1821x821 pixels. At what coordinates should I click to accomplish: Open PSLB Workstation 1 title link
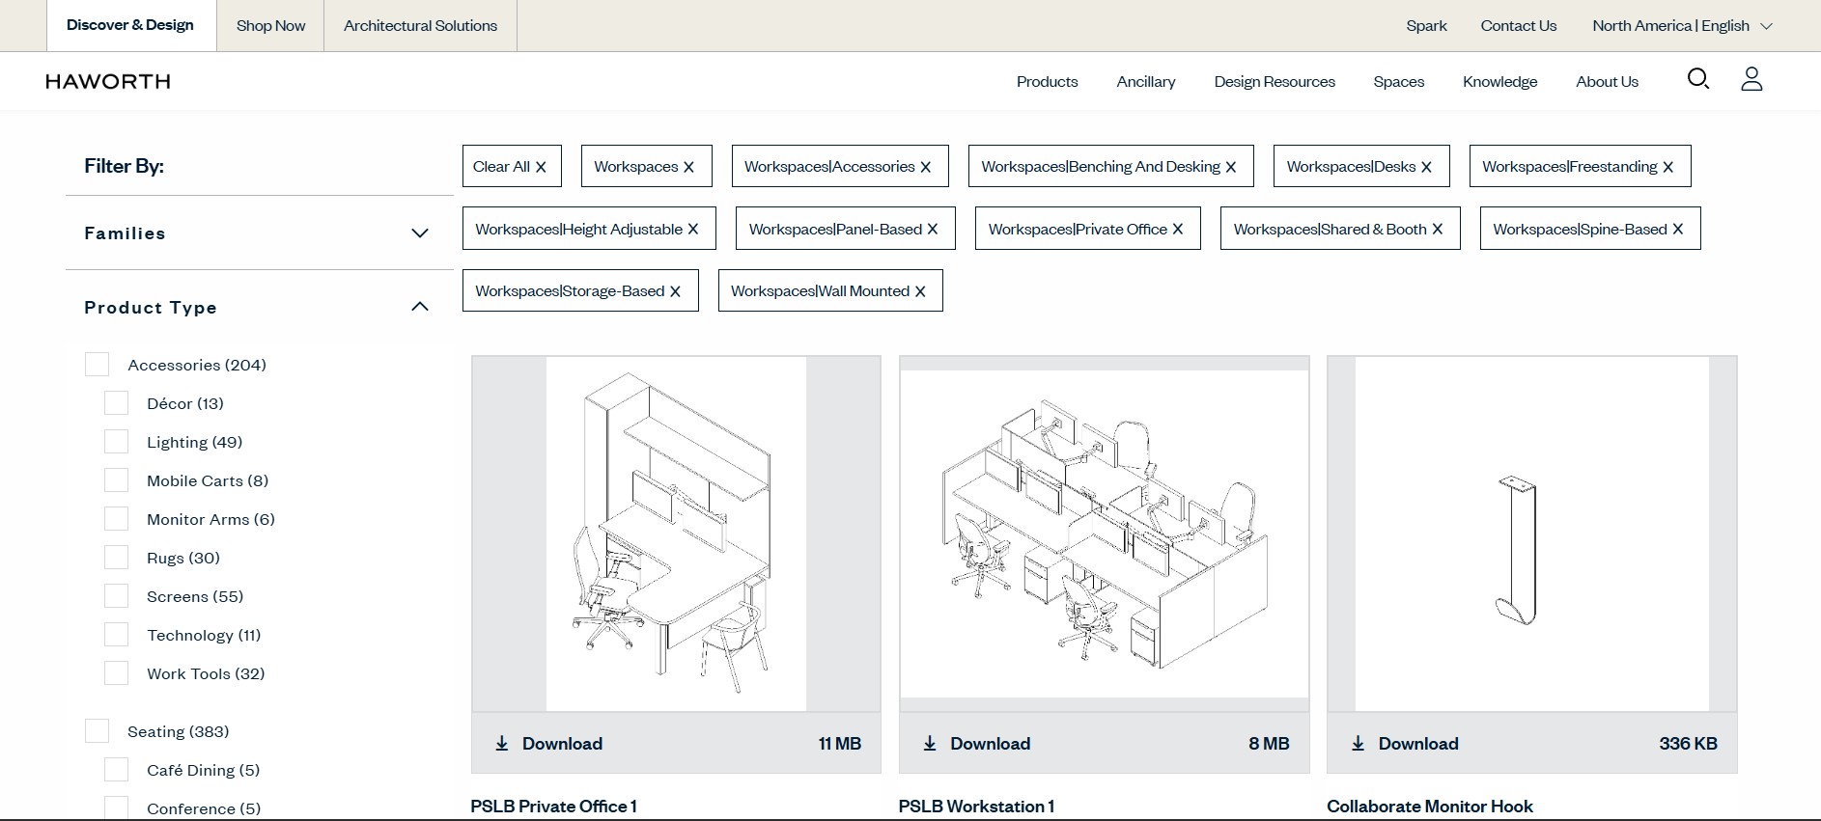pos(976,807)
